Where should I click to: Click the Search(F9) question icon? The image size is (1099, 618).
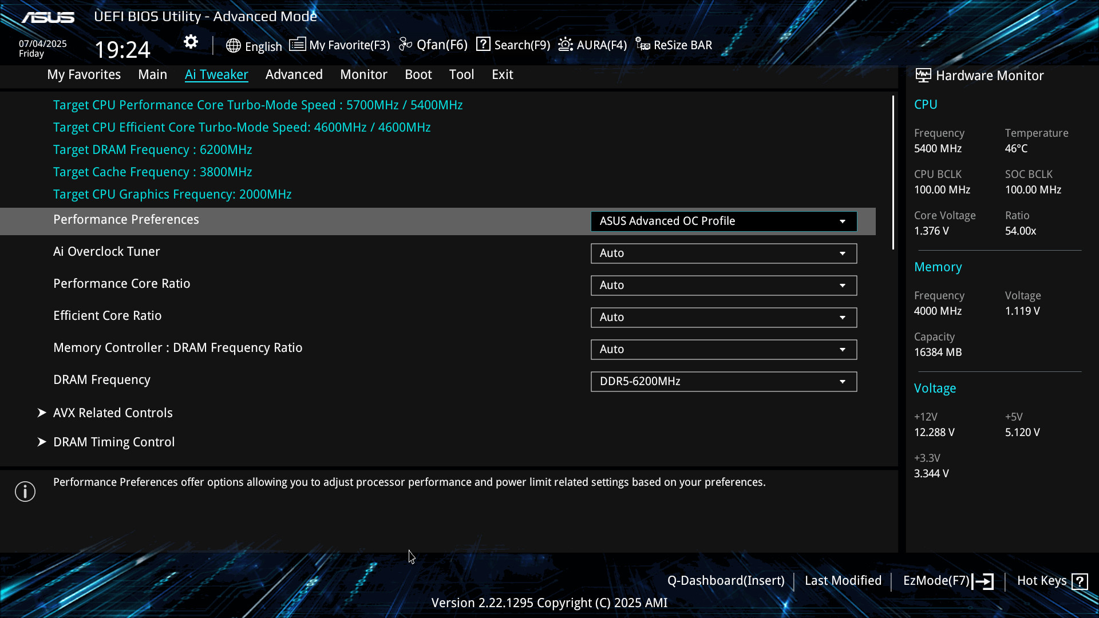pos(483,44)
